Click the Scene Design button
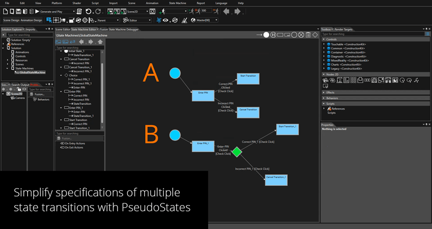432x229 pixels. [11, 20]
